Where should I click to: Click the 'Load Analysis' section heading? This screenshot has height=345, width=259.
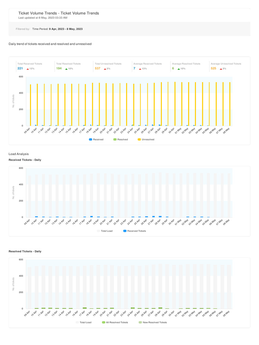click(19, 154)
